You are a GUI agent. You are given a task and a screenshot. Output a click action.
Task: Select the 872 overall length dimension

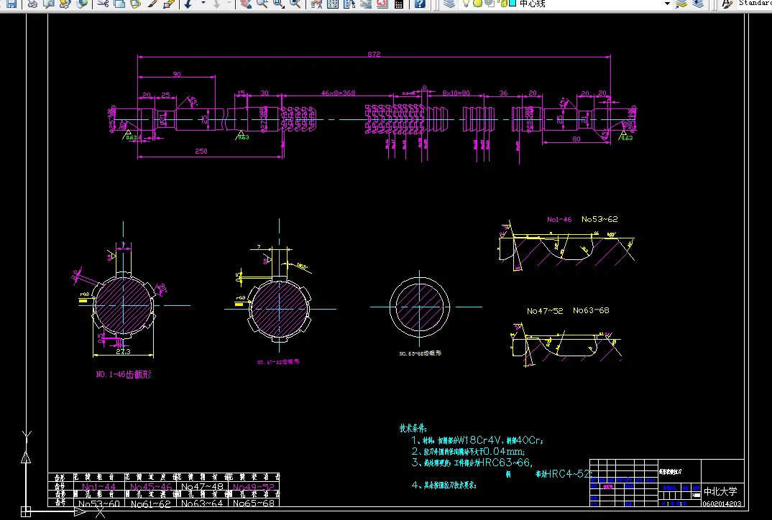coord(374,55)
